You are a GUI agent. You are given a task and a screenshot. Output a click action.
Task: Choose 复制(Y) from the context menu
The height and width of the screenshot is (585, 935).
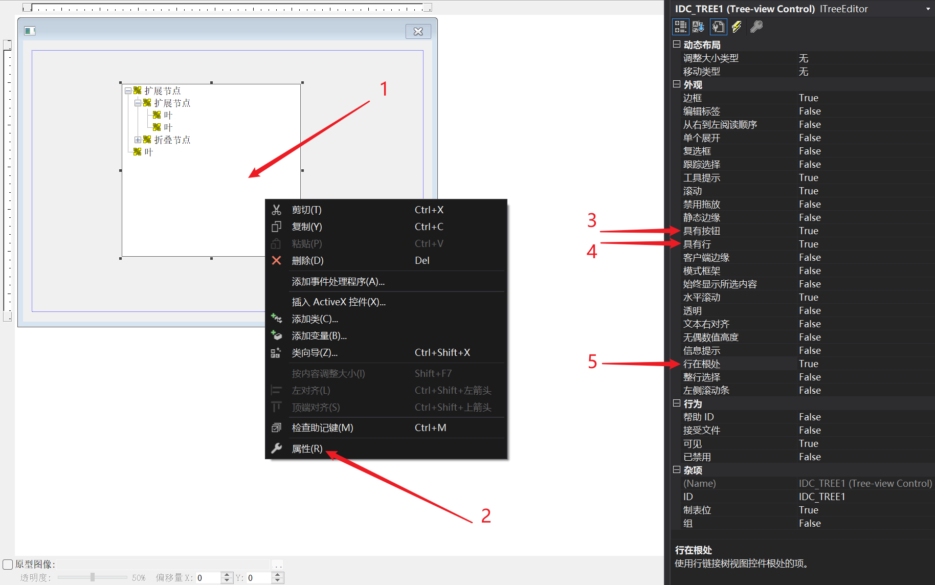(x=386, y=227)
